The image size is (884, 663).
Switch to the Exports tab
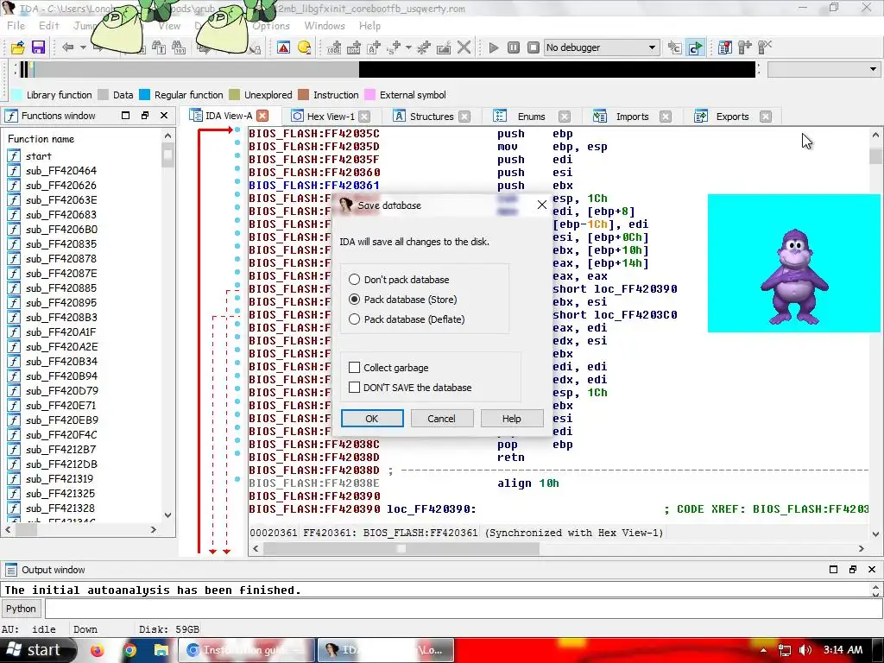pyautogui.click(x=732, y=117)
